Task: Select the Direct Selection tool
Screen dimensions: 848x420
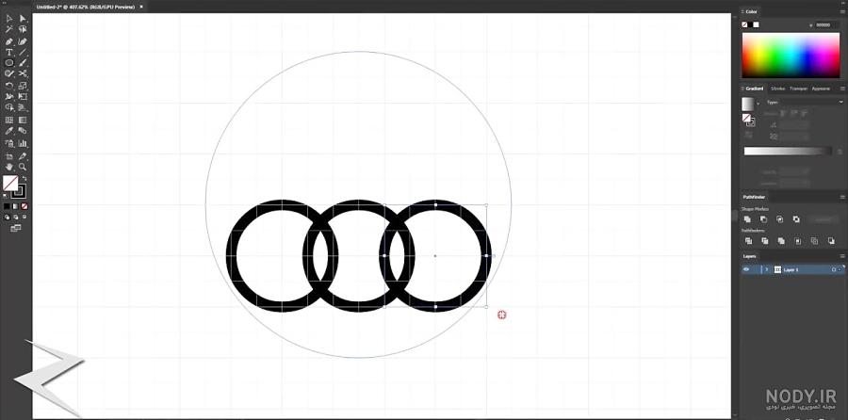Action: point(23,19)
